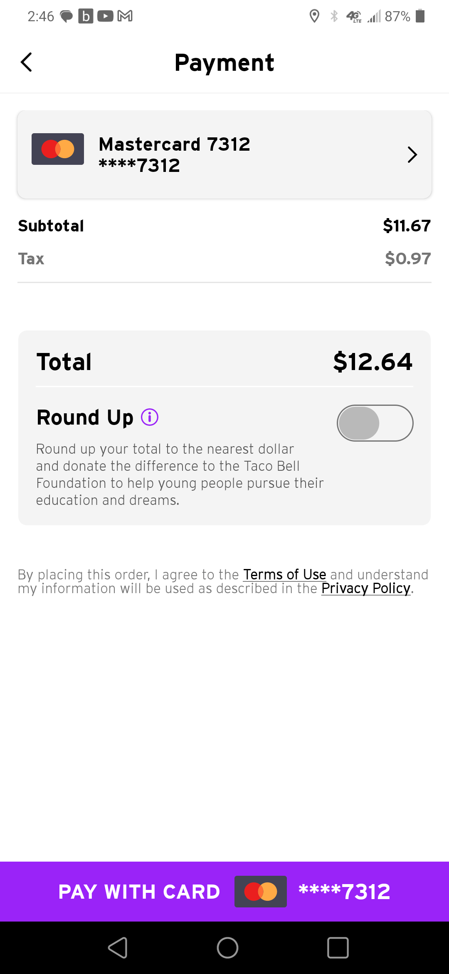Tap the Round Up heading label
The width and height of the screenshot is (449, 974).
pos(85,417)
